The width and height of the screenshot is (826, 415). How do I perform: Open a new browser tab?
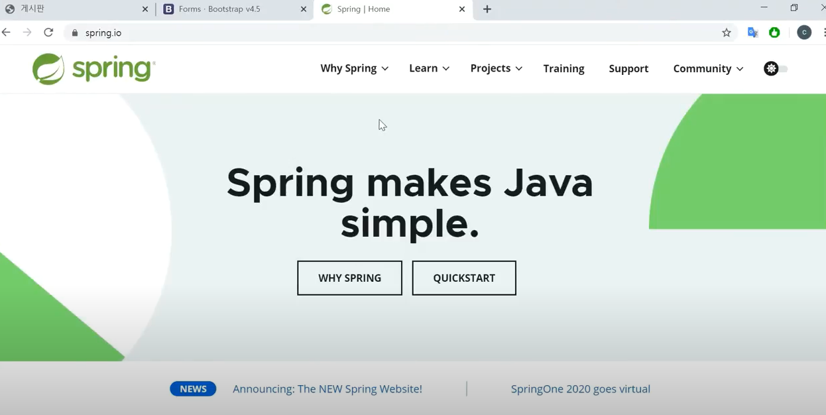point(487,9)
